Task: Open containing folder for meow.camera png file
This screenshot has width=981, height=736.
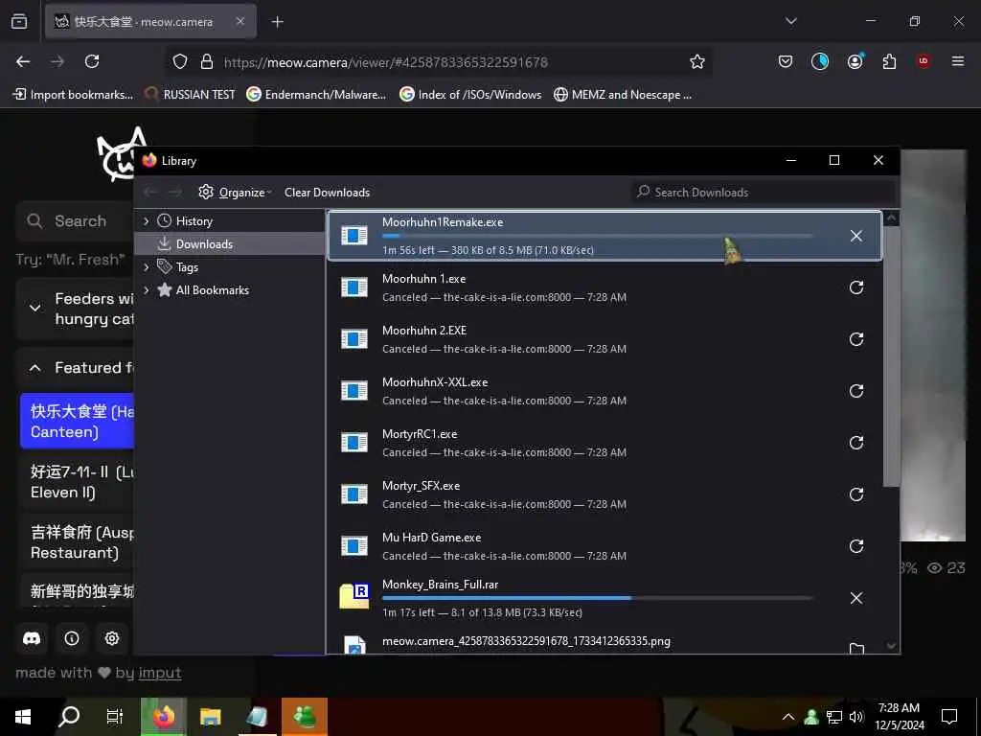Action: 856,649
